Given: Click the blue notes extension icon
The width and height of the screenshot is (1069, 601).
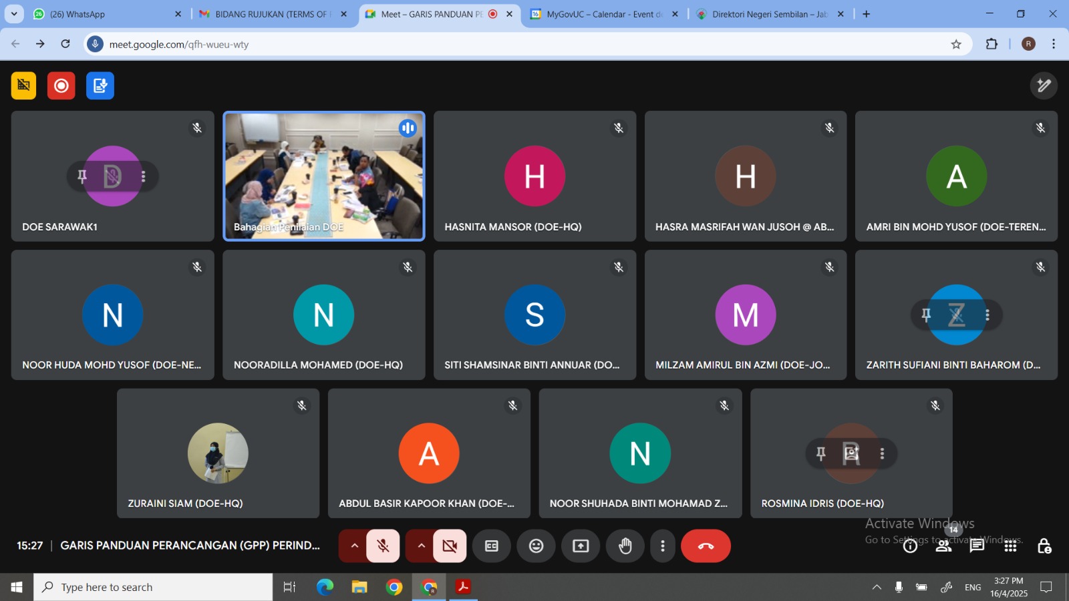Looking at the screenshot, I should (x=100, y=85).
